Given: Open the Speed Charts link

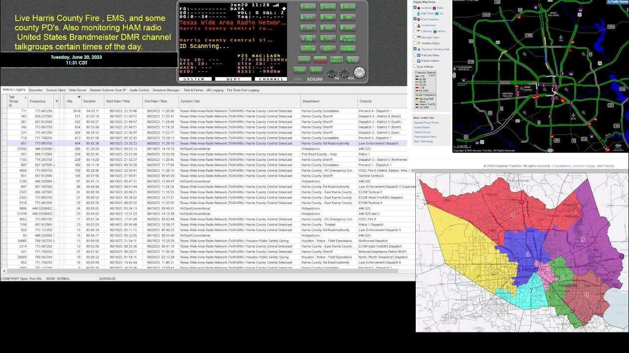Looking at the screenshot, I should (x=422, y=132).
